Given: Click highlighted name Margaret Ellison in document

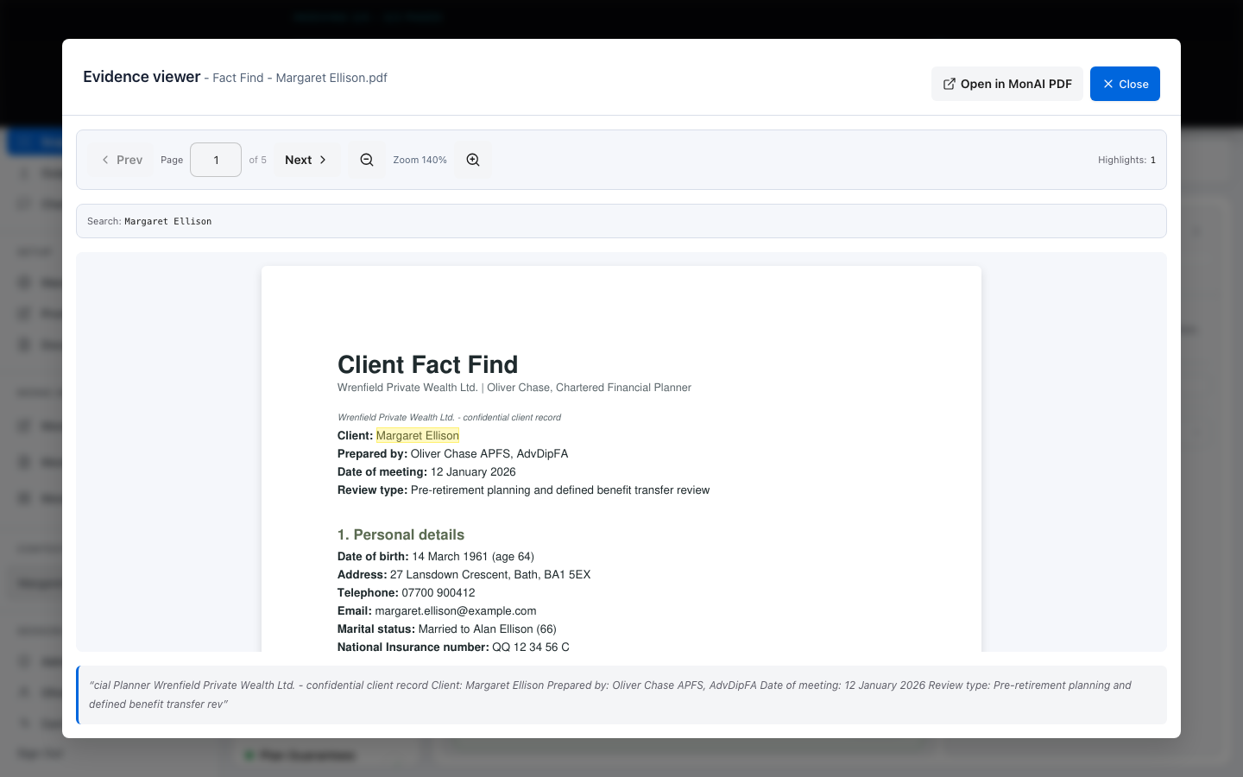Looking at the screenshot, I should pyautogui.click(x=418, y=436).
